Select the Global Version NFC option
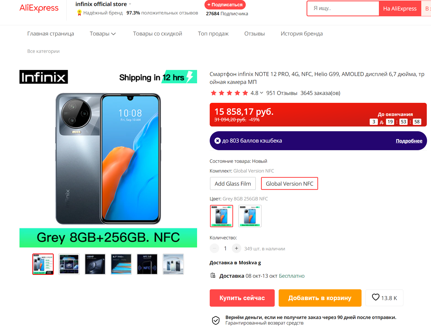 [289, 184]
